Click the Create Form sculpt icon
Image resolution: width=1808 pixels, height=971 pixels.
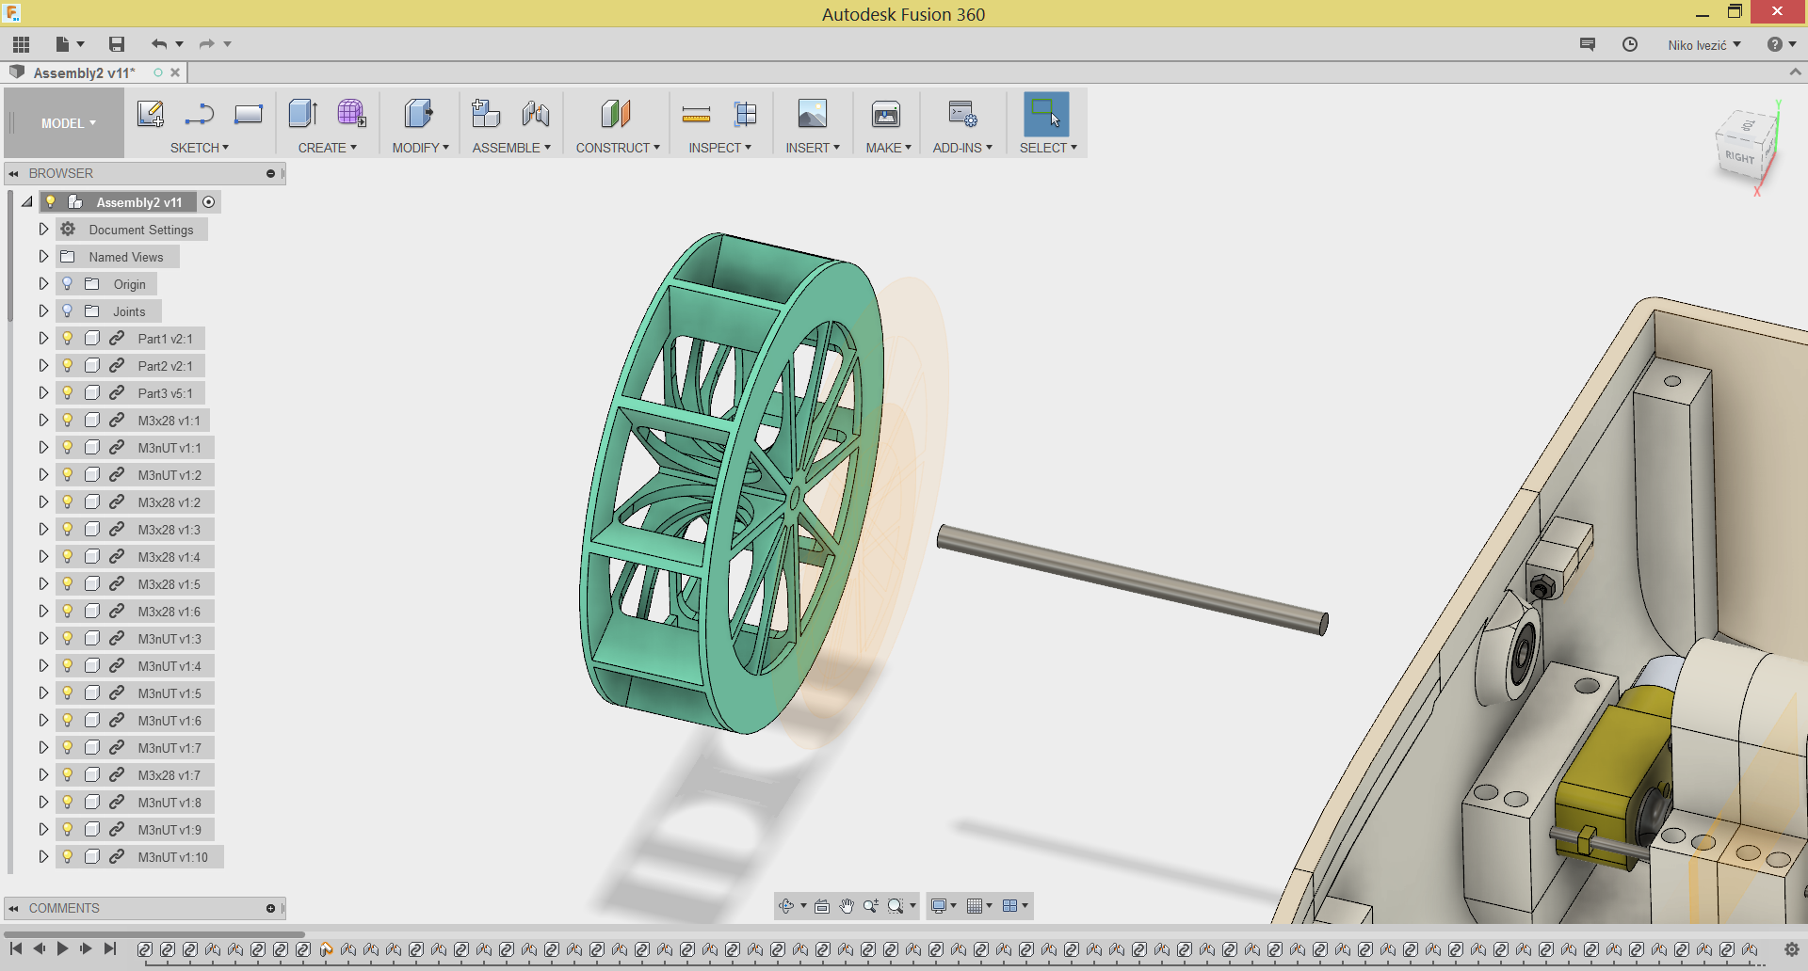tap(352, 114)
